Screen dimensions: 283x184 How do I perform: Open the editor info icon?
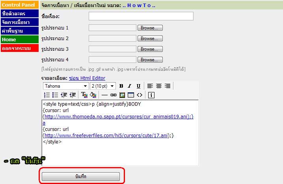pyautogui.click(x=151, y=95)
